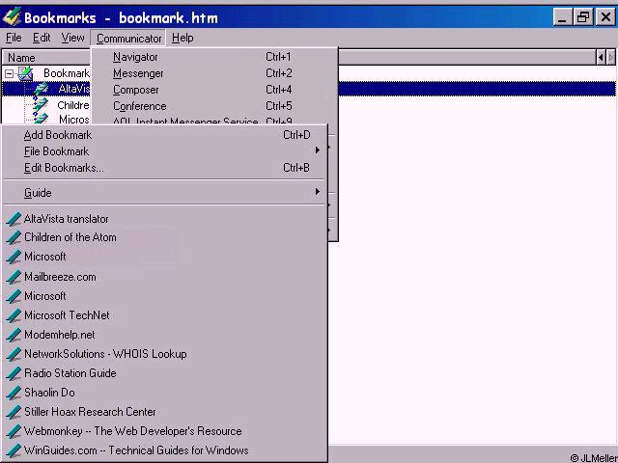Click the Stiller Hoax Research Center icon
Viewport: 618px width, 463px height.
coord(14,412)
